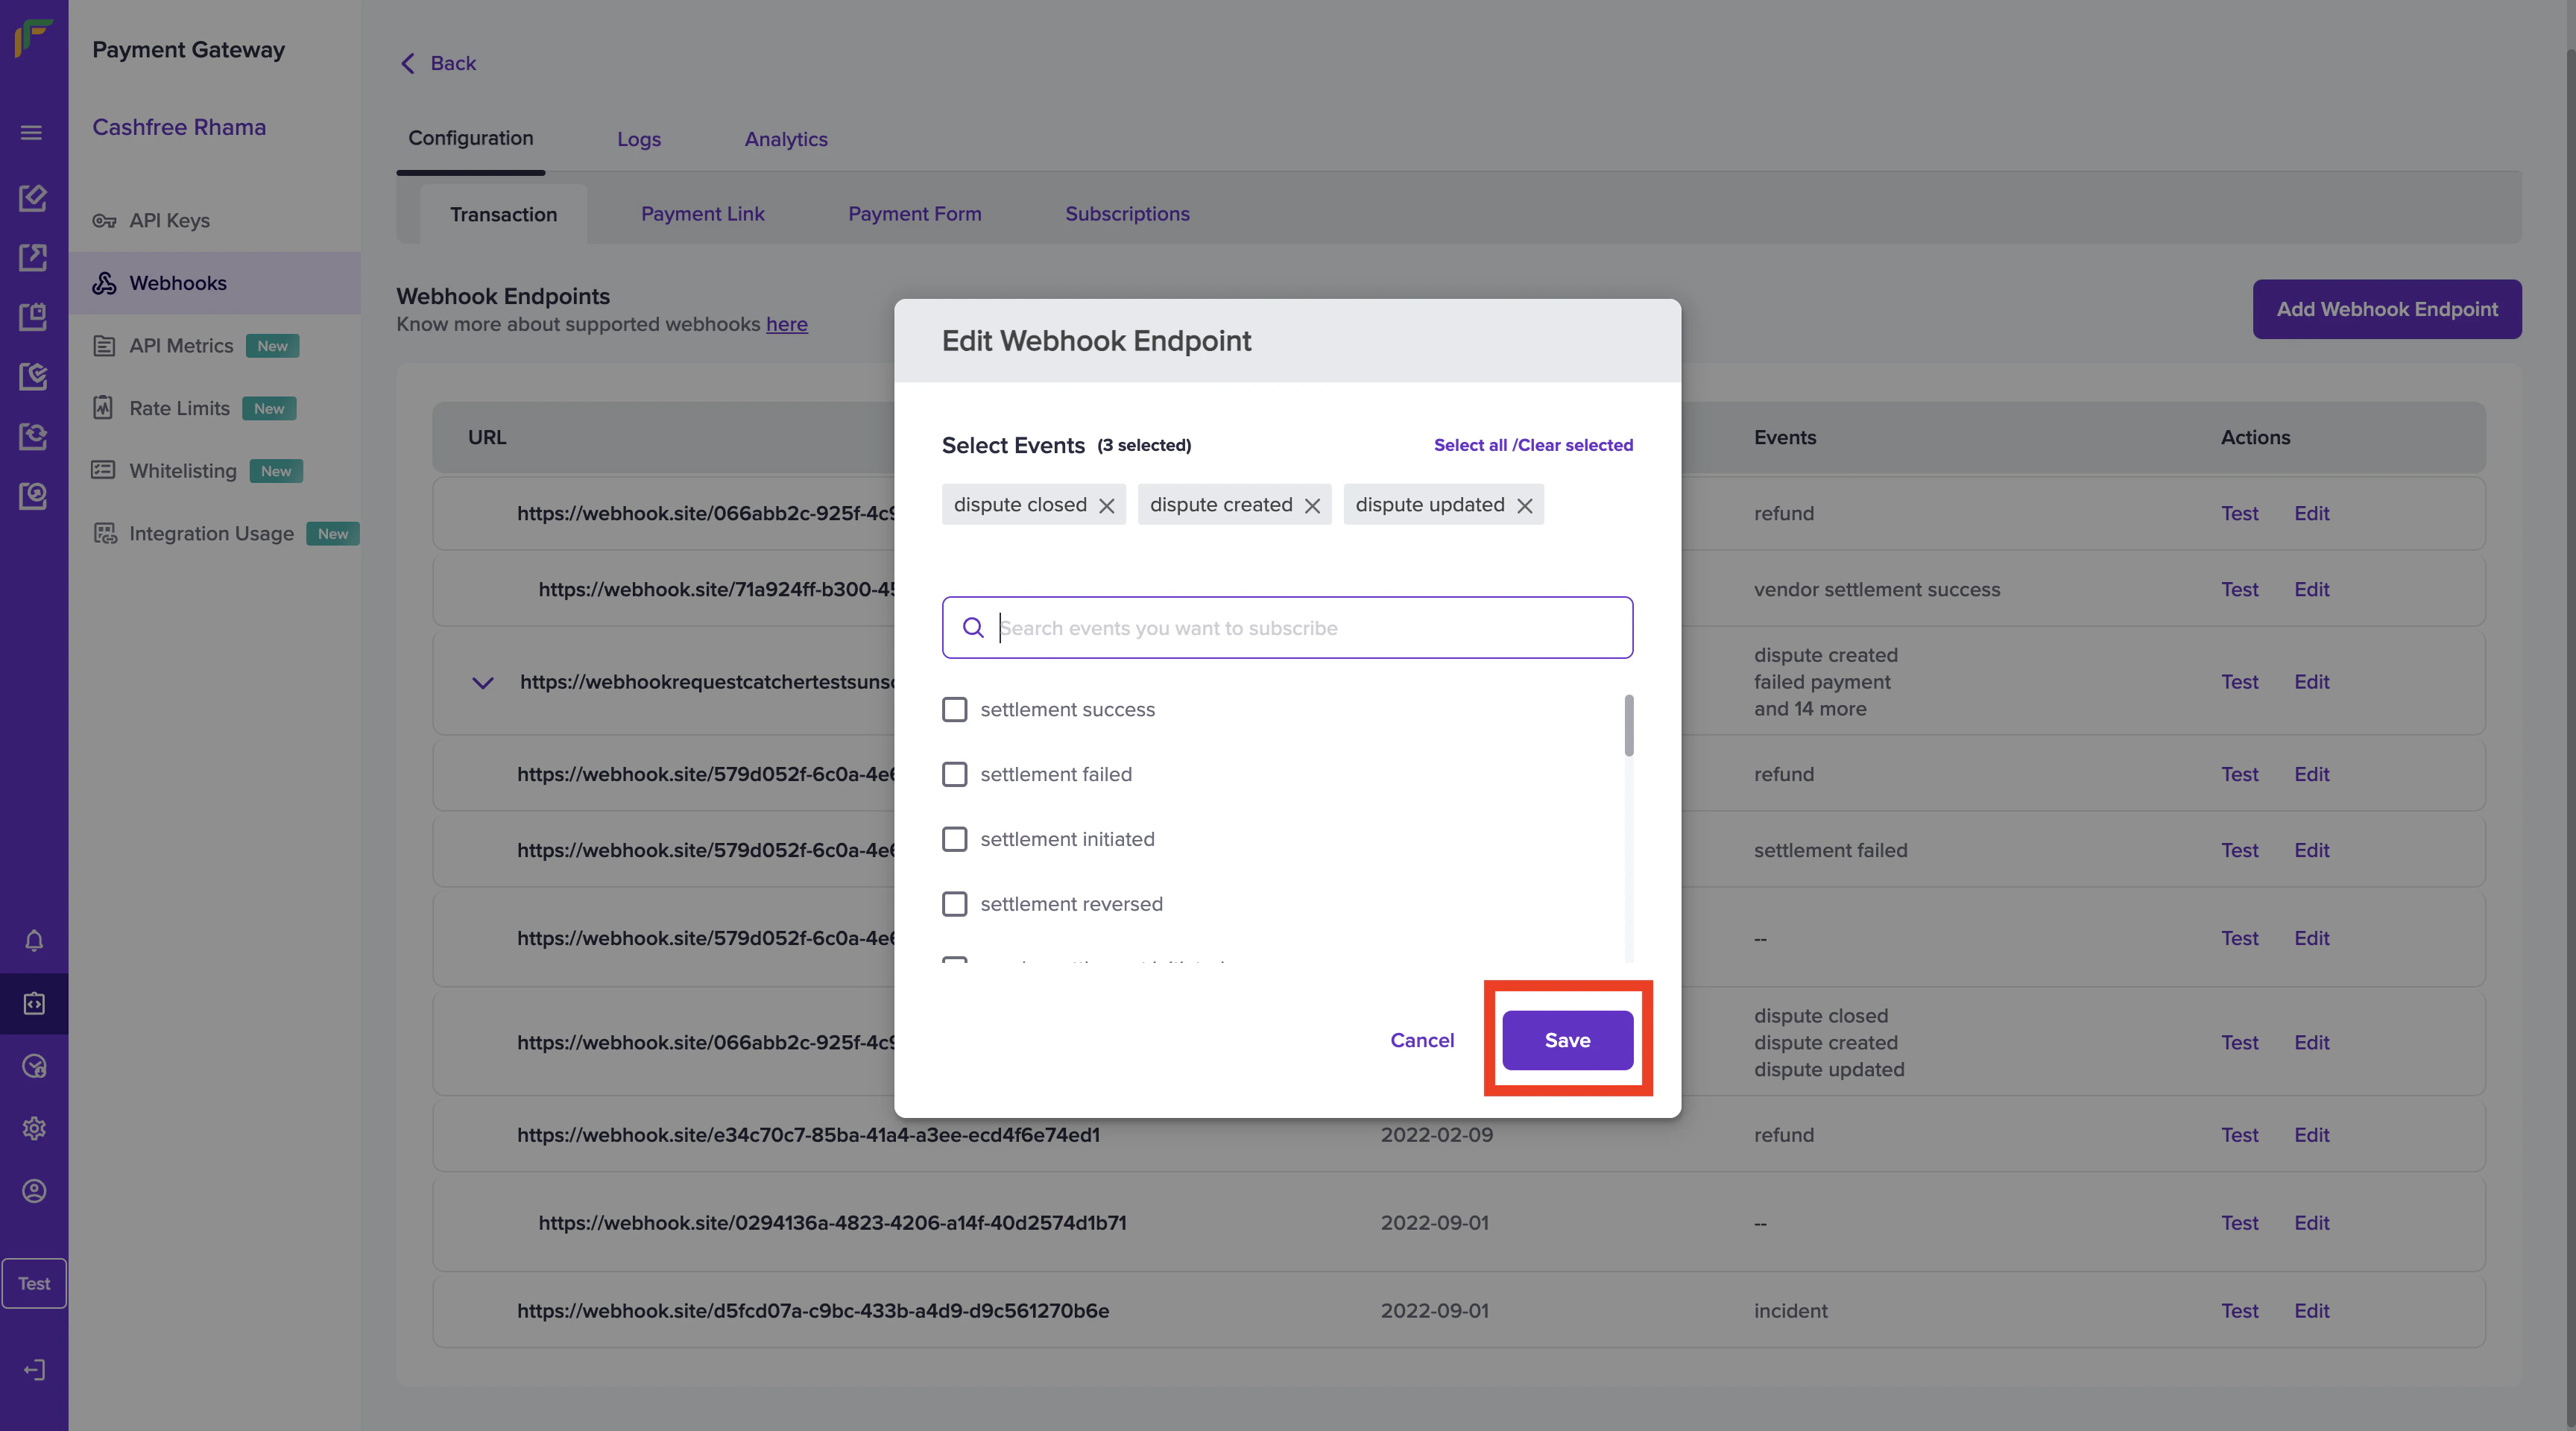The image size is (2576, 1431).
Task: Click the hamburger menu icon in sidebar
Action: tap(32, 133)
